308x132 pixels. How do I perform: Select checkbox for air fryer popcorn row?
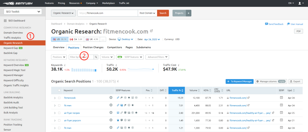coord(59,120)
